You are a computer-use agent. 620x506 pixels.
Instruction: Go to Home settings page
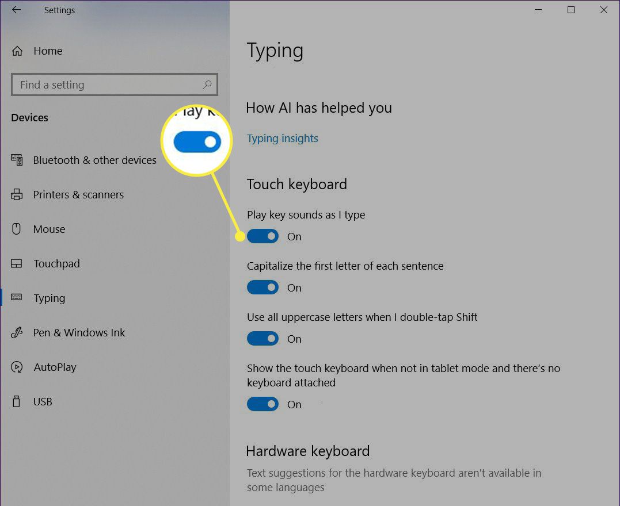pyautogui.click(x=48, y=51)
